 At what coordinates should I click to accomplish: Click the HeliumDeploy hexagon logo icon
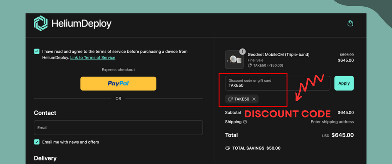[41, 24]
